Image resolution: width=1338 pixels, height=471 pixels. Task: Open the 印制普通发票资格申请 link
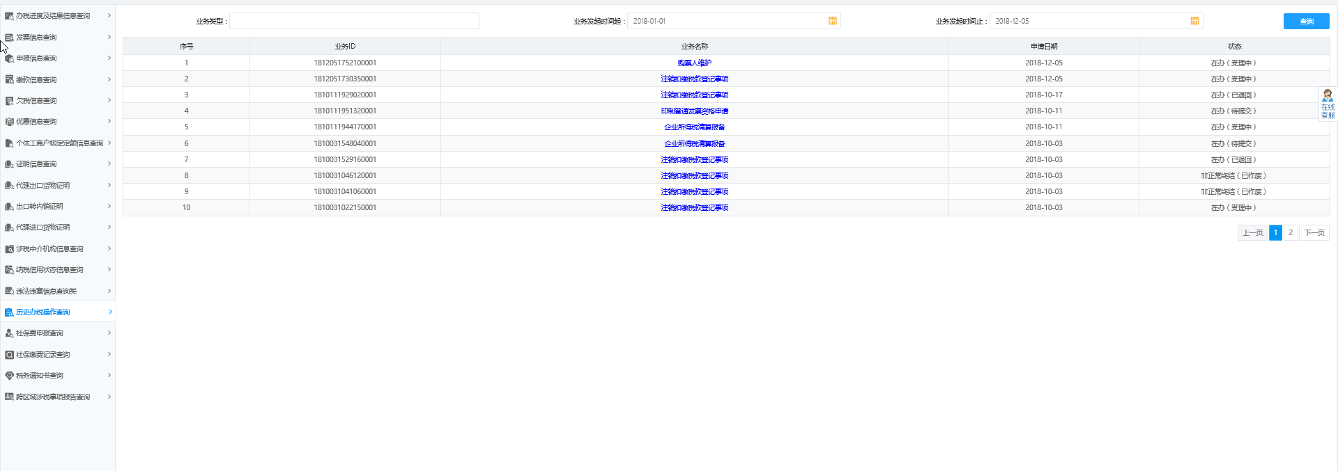[694, 111]
